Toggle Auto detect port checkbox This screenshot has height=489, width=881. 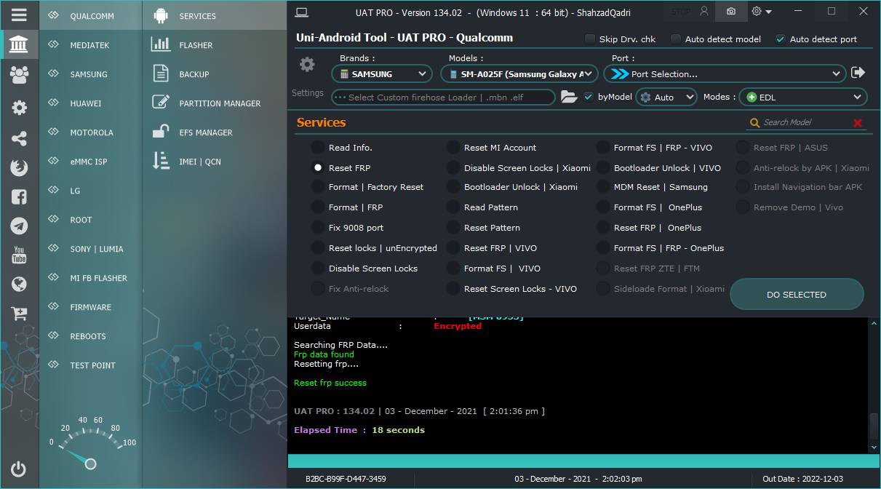[x=781, y=39]
